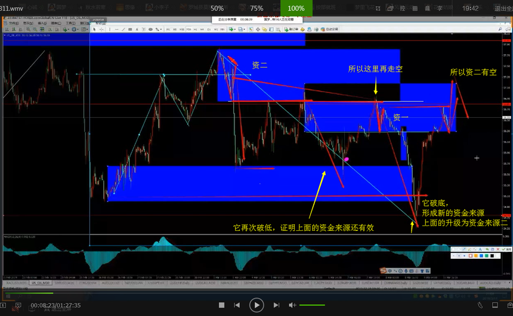Pick the blue color swatch in drawing palette
This screenshot has width=513, height=316.
(481, 256)
